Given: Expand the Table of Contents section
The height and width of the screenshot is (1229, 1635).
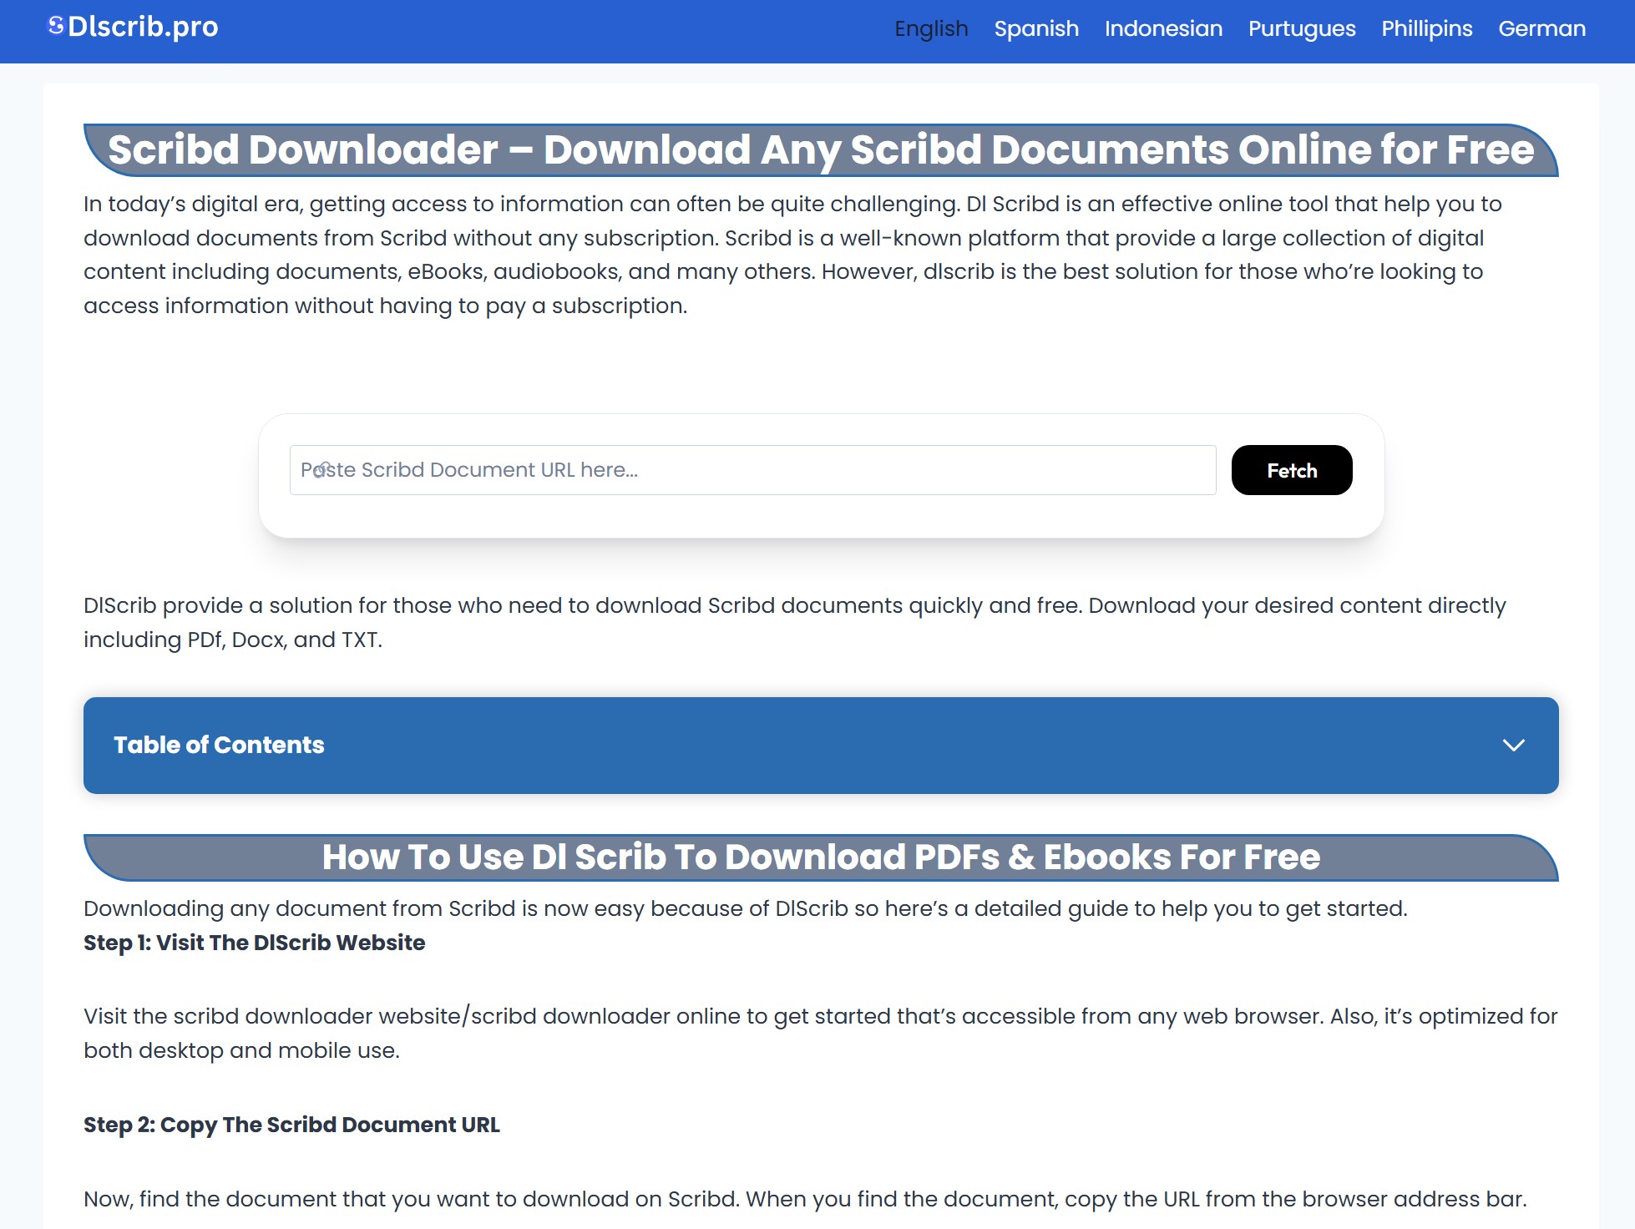Looking at the screenshot, I should point(820,745).
